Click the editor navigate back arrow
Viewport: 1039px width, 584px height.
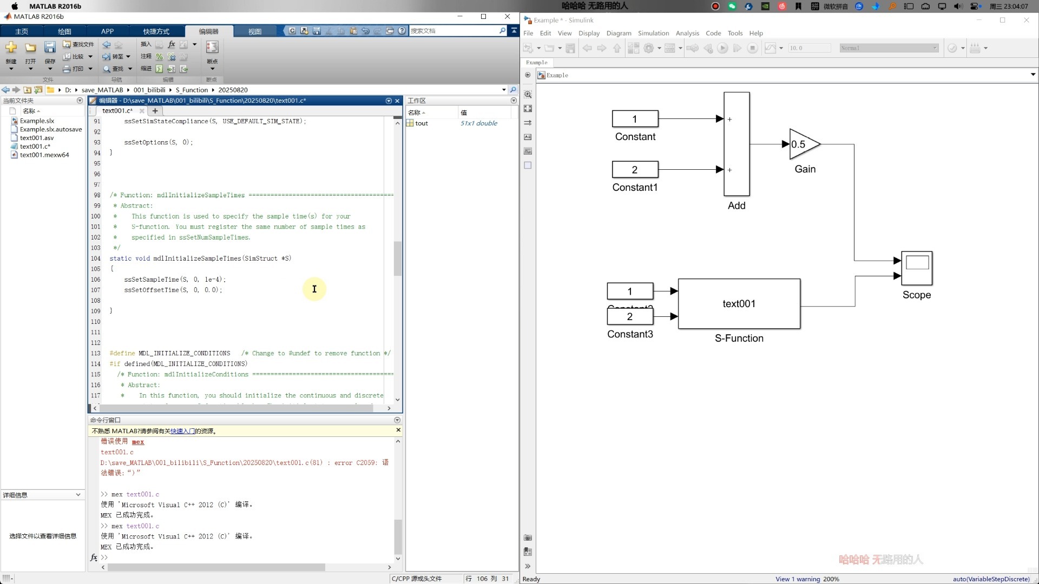click(107, 44)
